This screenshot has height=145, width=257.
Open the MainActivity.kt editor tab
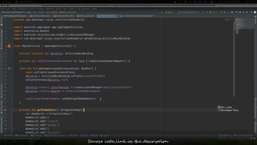pos(107,16)
